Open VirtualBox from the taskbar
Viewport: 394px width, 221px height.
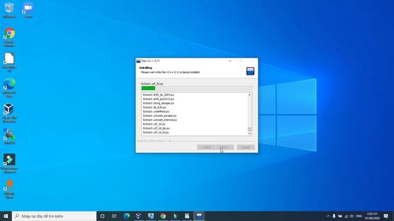pyautogui.click(x=139, y=216)
